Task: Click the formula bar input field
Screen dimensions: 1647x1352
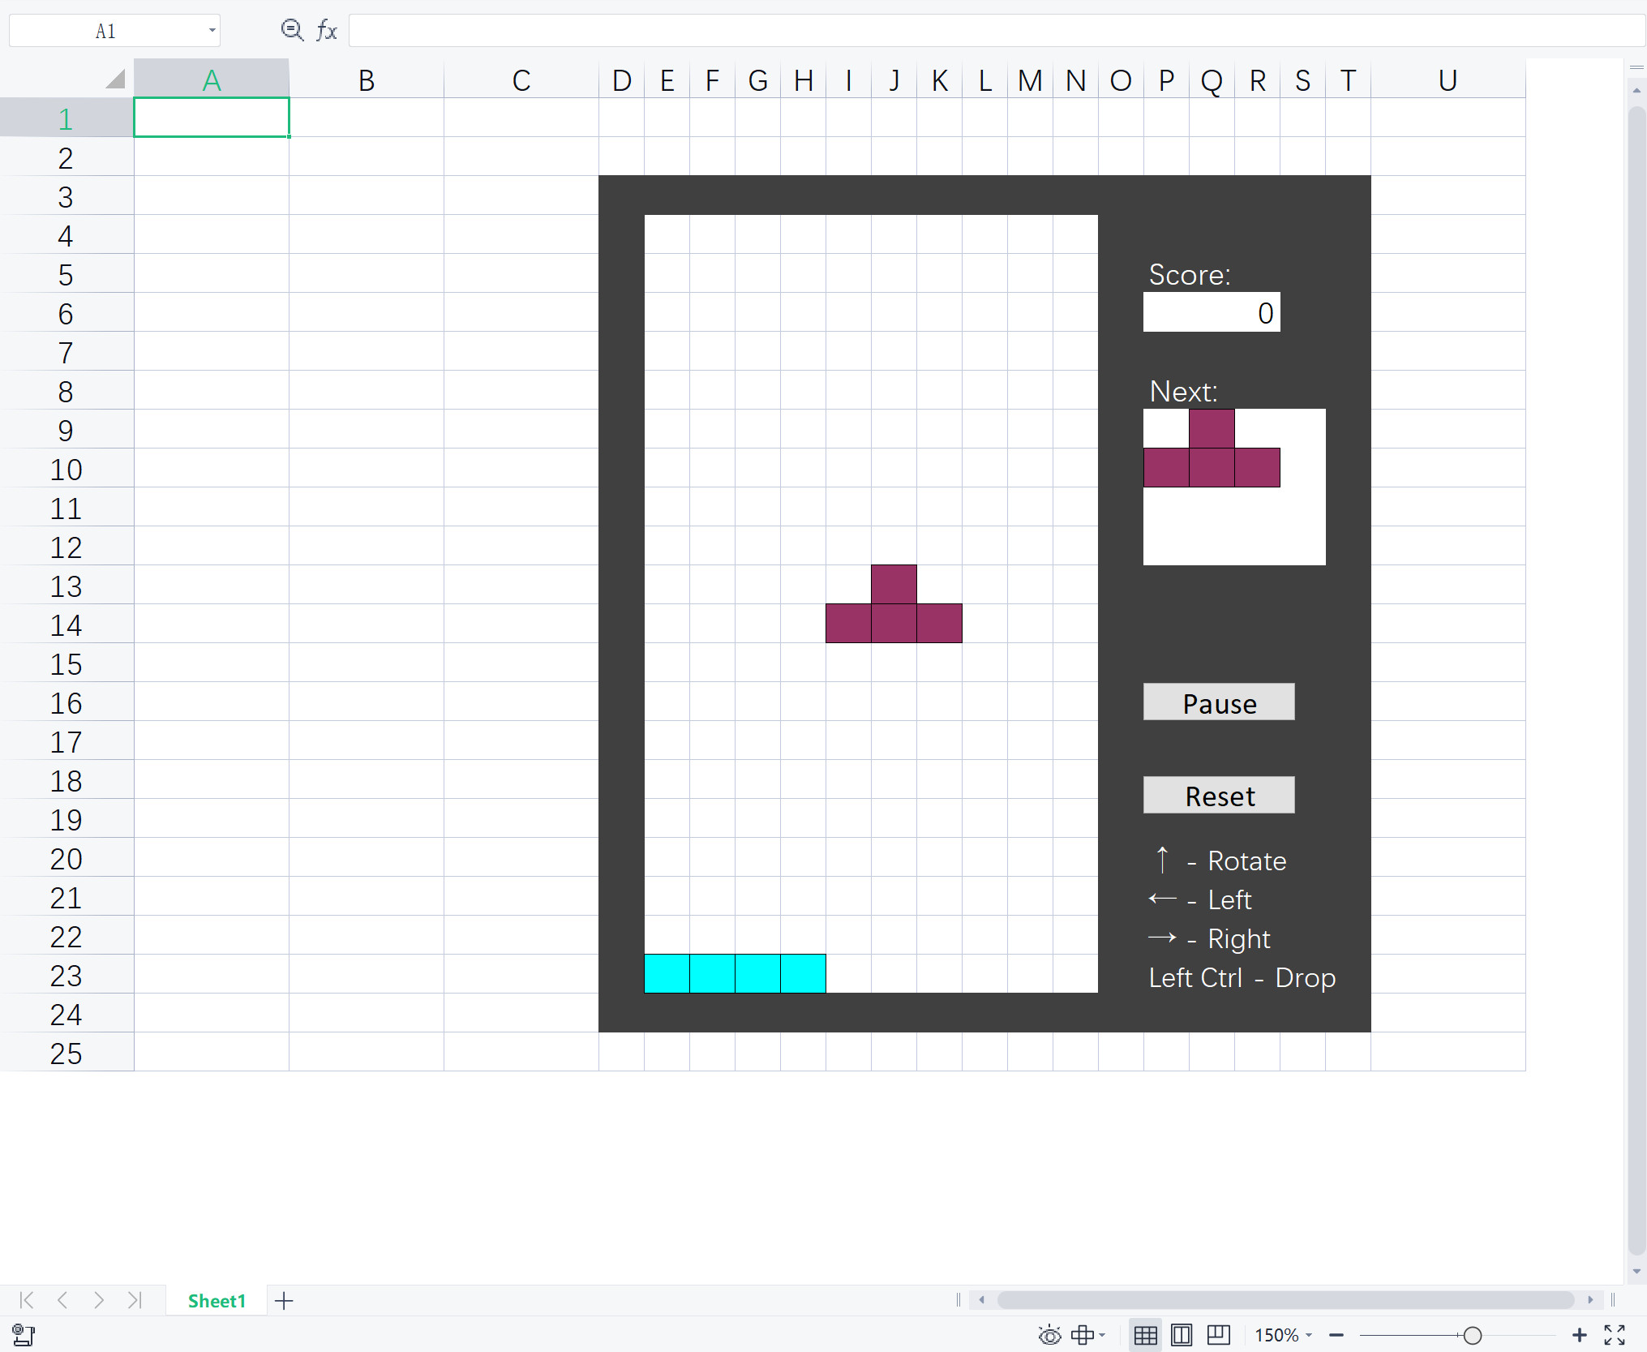Action: pyautogui.click(x=997, y=31)
